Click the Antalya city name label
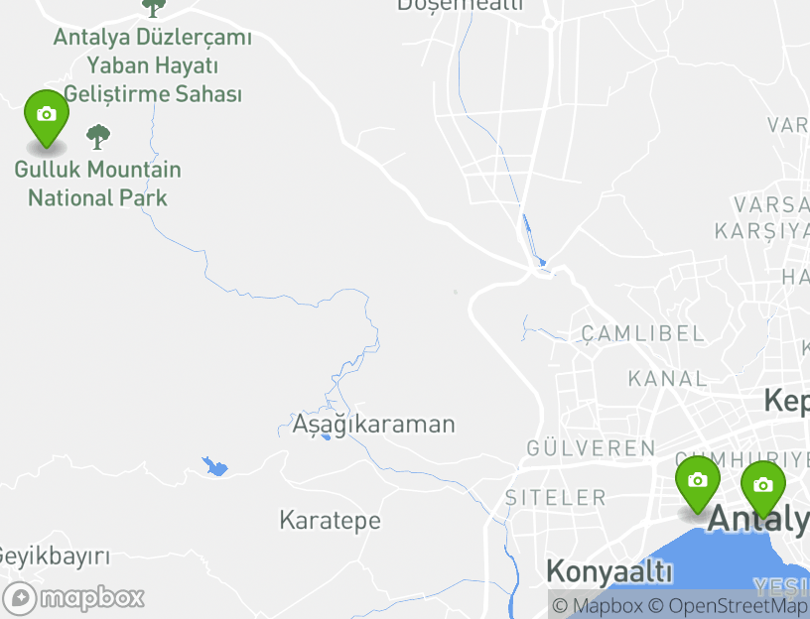810x619 pixels. [x=758, y=519]
